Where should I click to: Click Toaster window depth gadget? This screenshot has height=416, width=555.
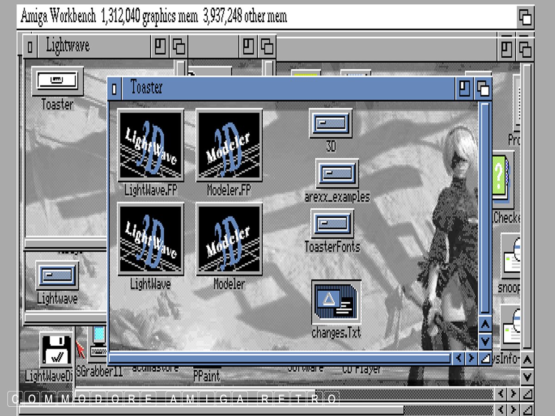(x=483, y=88)
